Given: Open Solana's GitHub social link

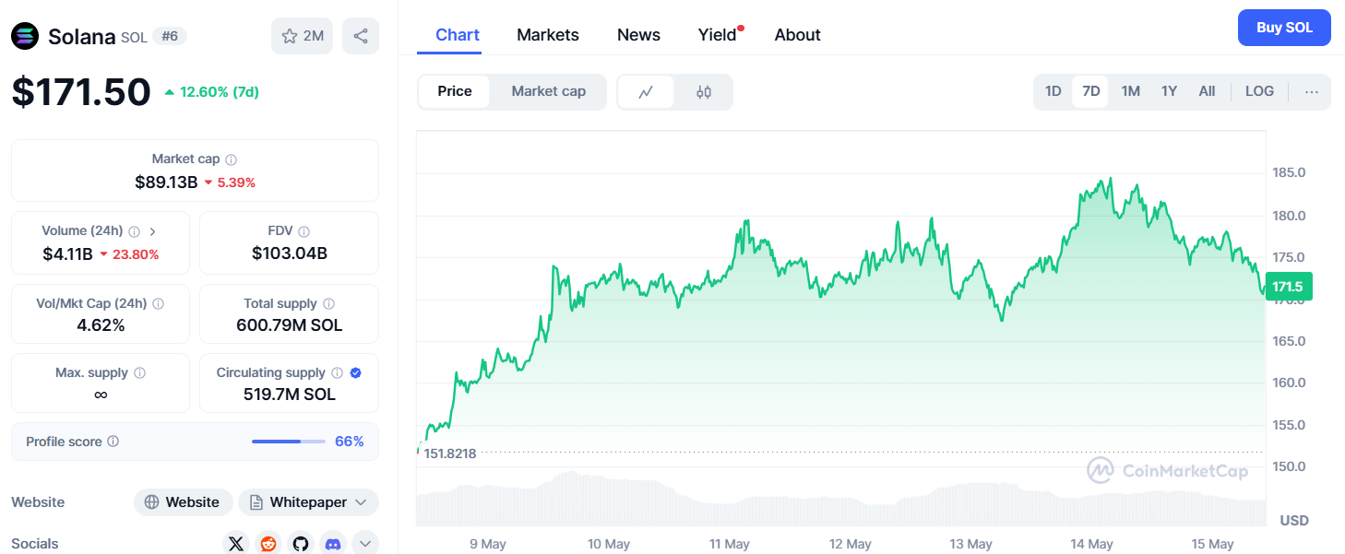Looking at the screenshot, I should pos(301,544).
